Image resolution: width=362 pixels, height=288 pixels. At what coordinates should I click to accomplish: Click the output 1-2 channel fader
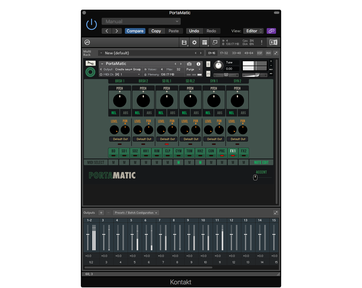coord(88,235)
